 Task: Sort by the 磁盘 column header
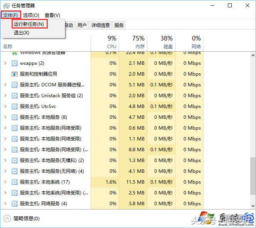[x=161, y=42]
